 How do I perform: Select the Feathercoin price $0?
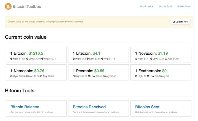(164, 71)
